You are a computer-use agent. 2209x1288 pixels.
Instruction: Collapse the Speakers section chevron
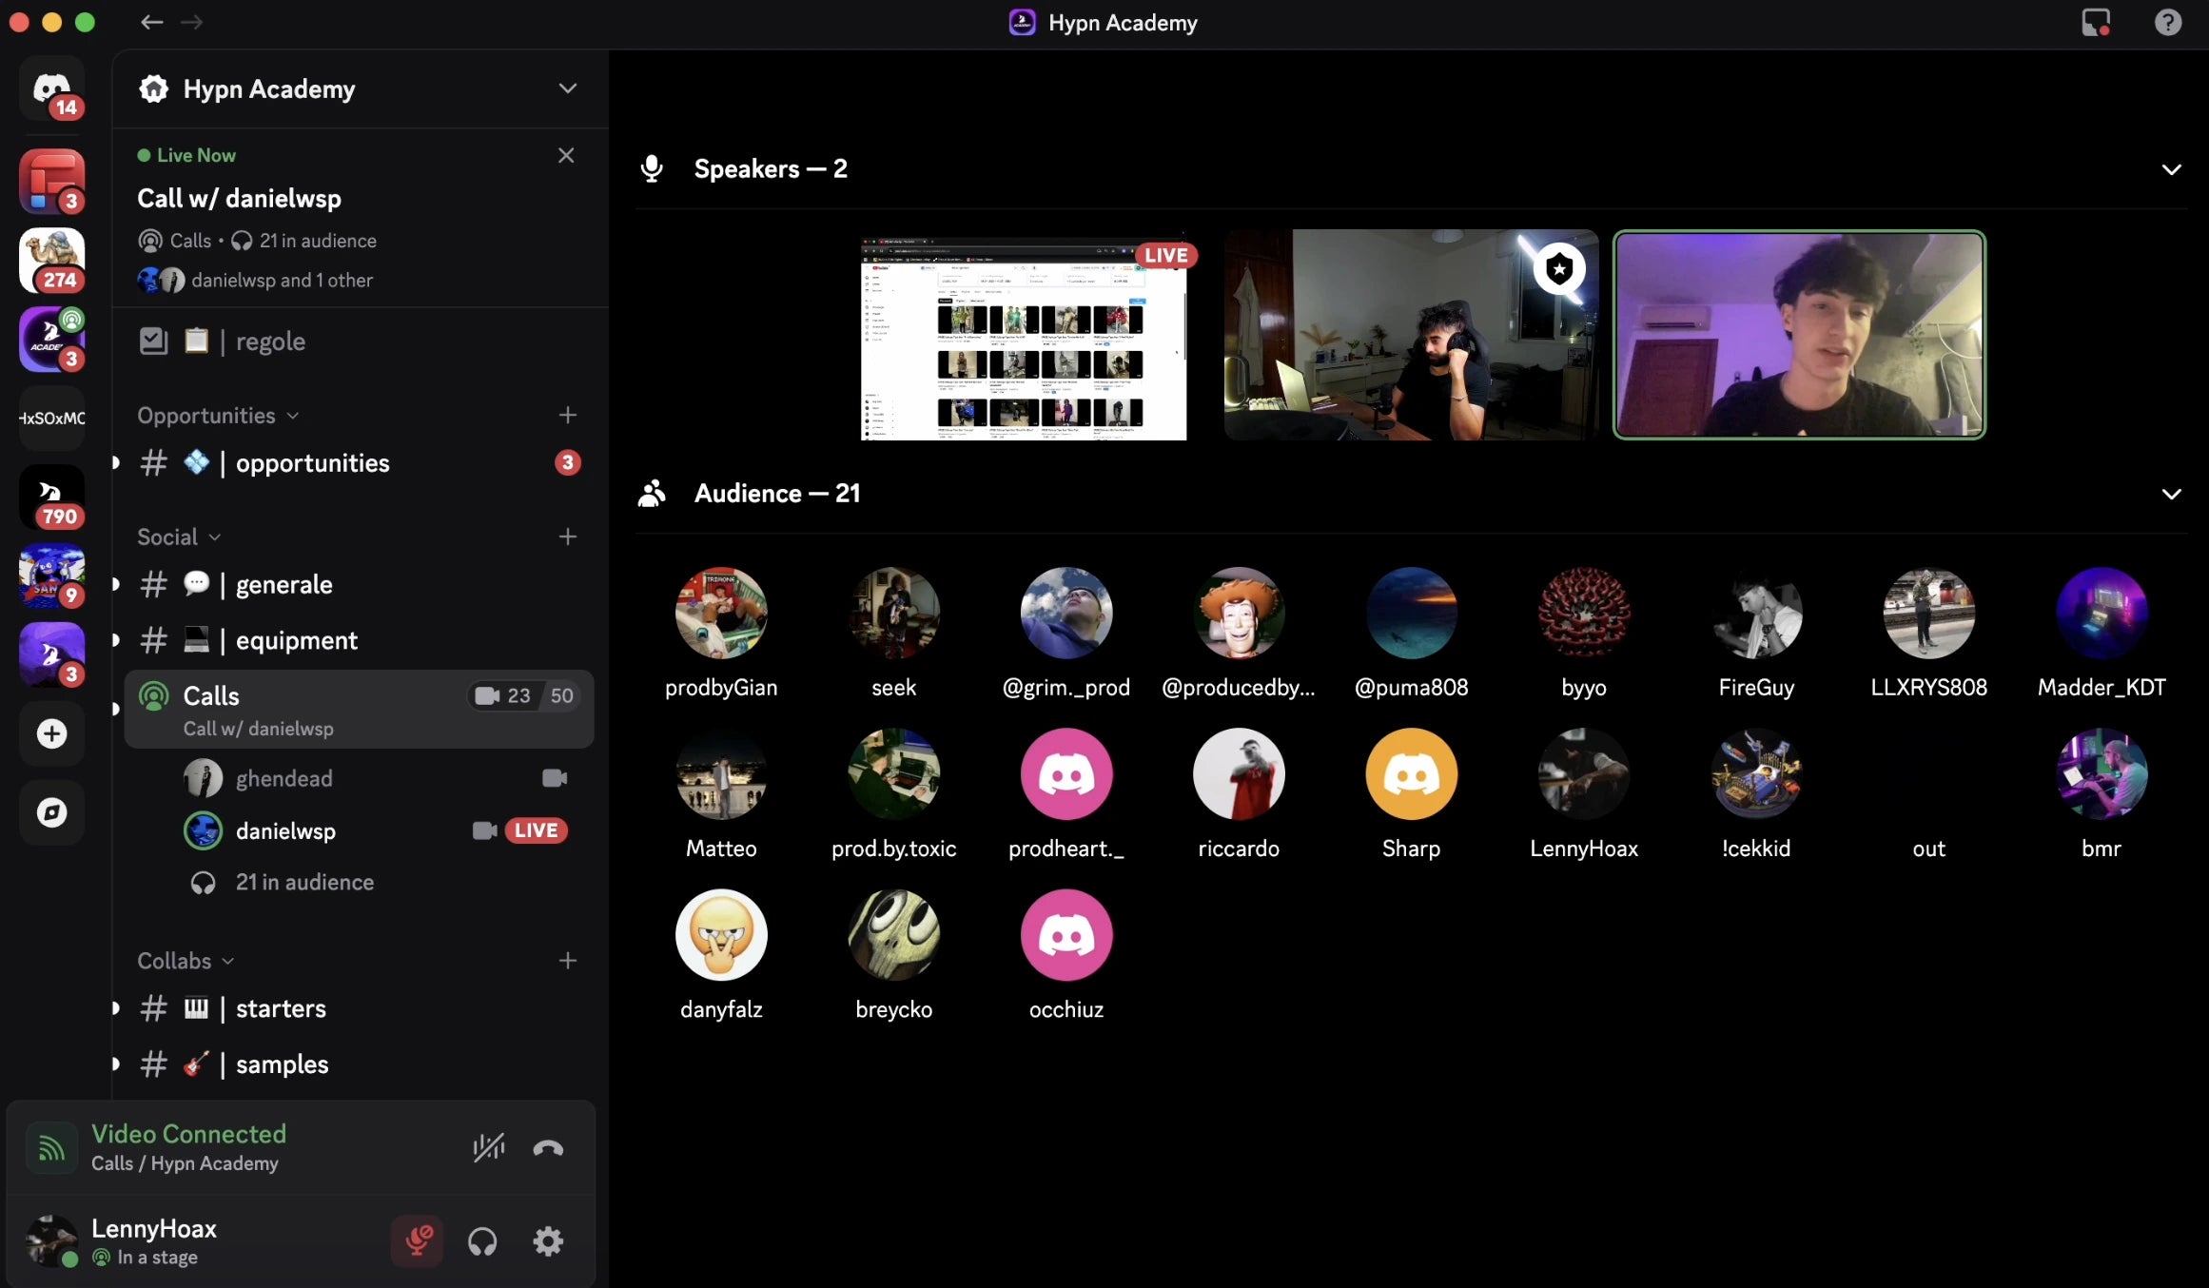[x=2171, y=169]
